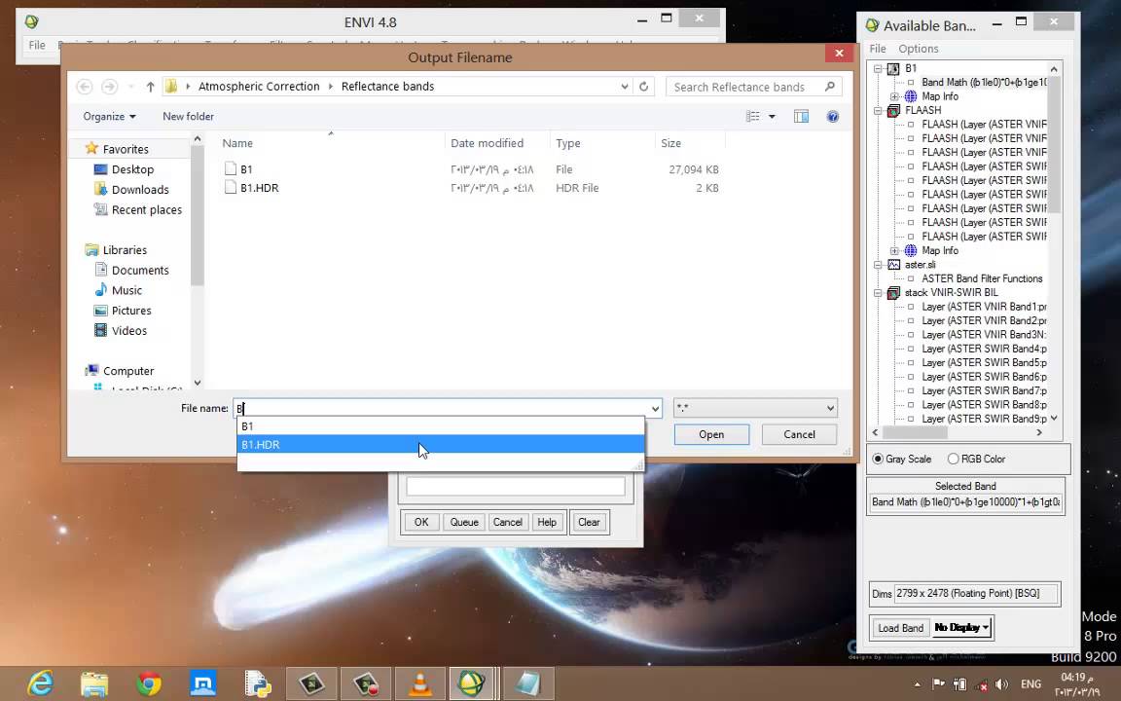Select ASTER Band Filter Functions band
Viewport: 1121px width, 701px height.
(982, 278)
